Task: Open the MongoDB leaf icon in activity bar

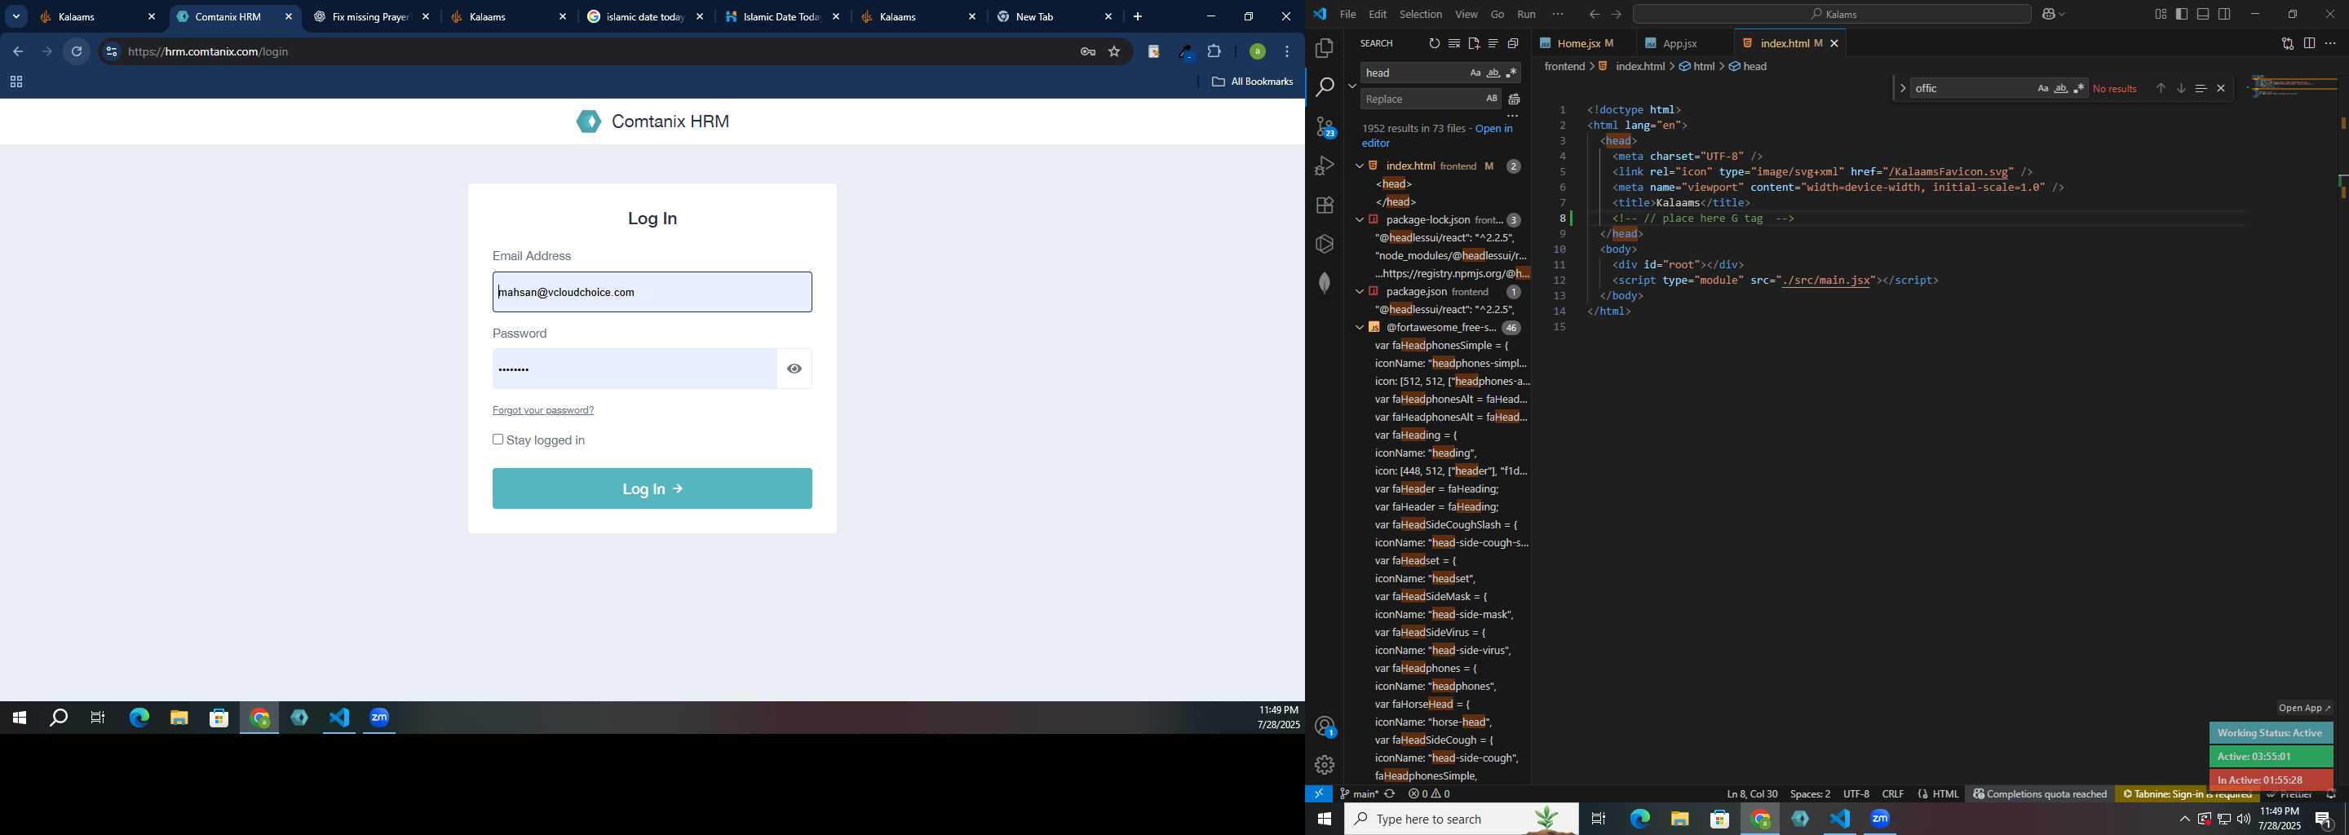Action: click(1324, 284)
